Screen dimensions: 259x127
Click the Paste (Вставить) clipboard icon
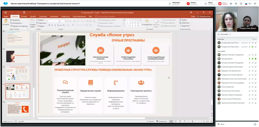tap(5, 21)
